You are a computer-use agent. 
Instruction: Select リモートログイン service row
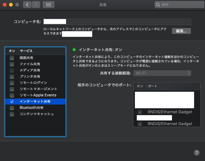[35, 83]
